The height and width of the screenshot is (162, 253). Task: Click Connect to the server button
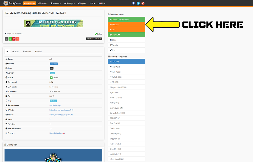coord(126,19)
